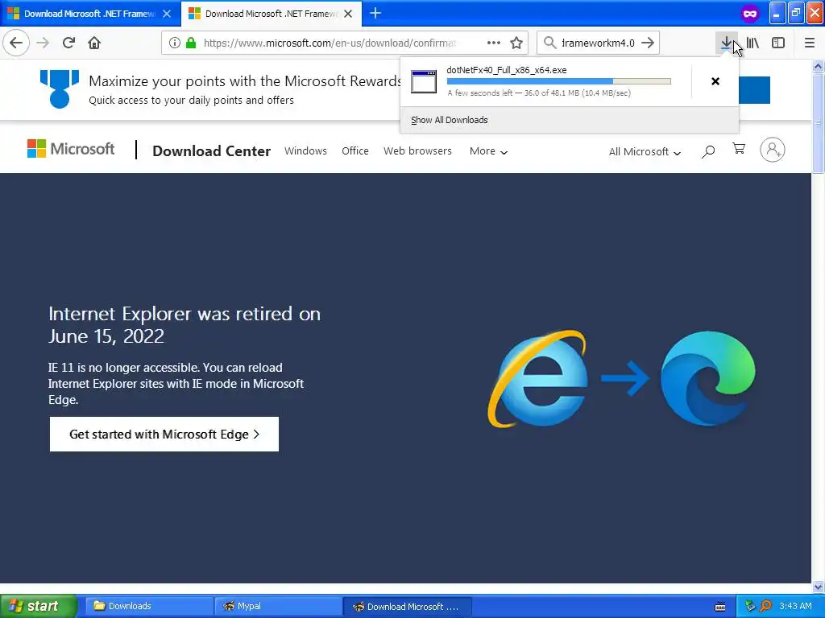Image resolution: width=825 pixels, height=618 pixels.
Task: Expand the All Microsoft menu
Action: tap(645, 152)
